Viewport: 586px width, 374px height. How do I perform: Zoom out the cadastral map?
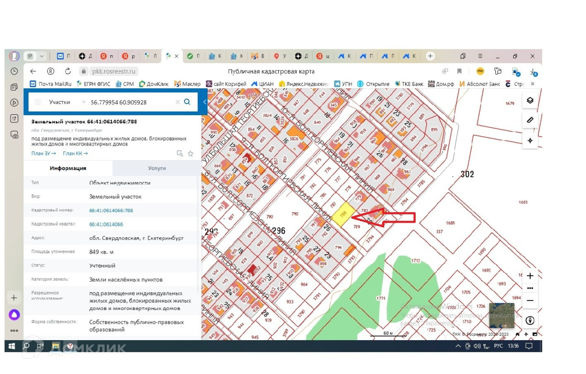[x=530, y=300]
